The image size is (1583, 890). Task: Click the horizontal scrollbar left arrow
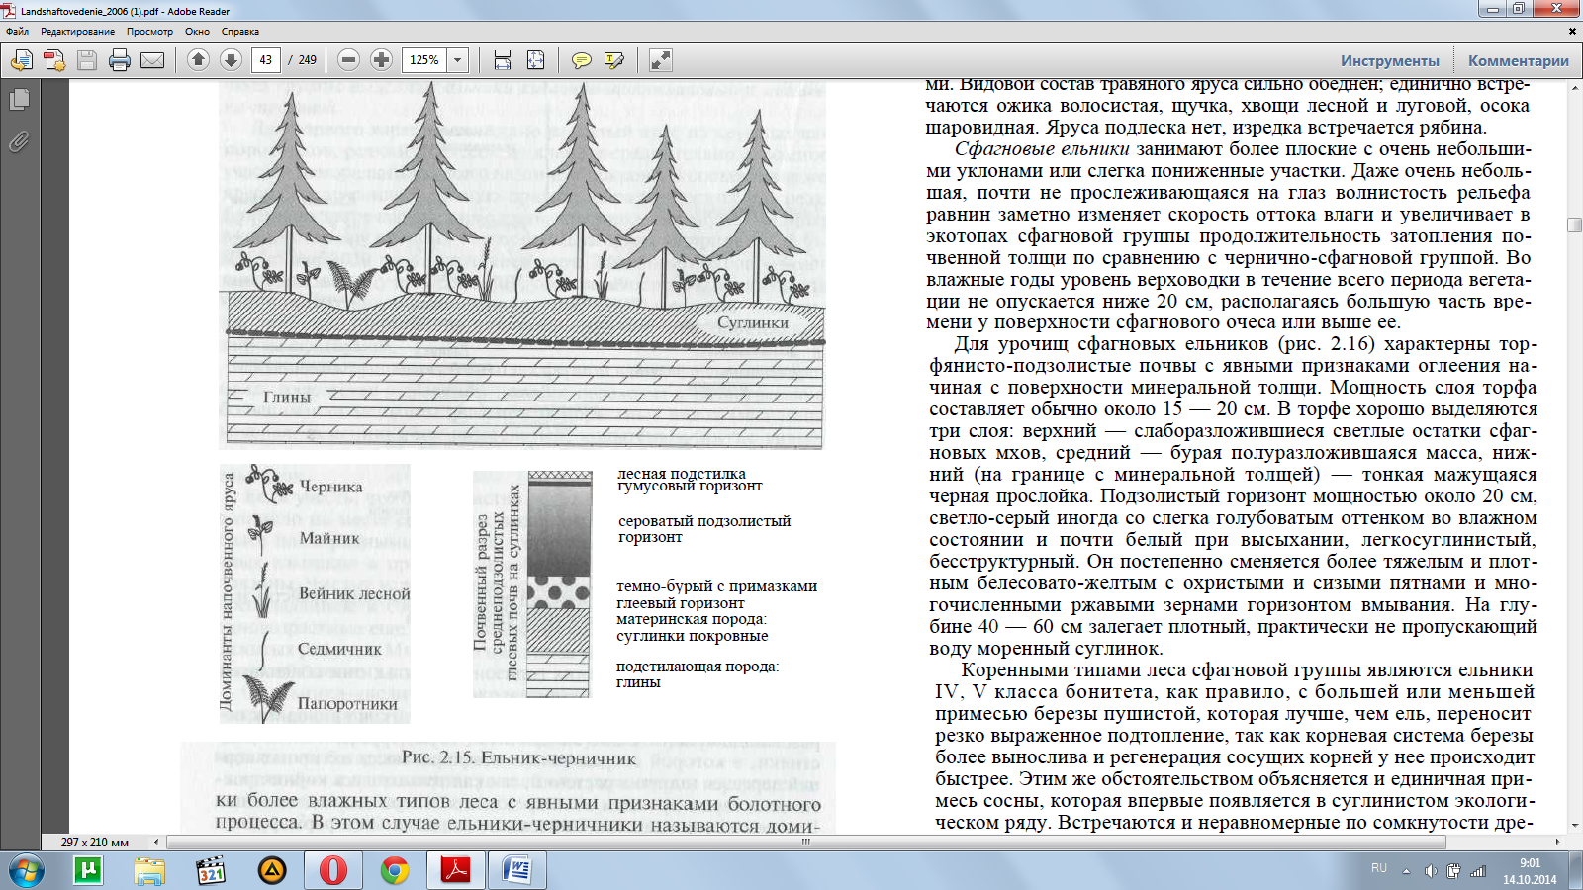coord(156,843)
